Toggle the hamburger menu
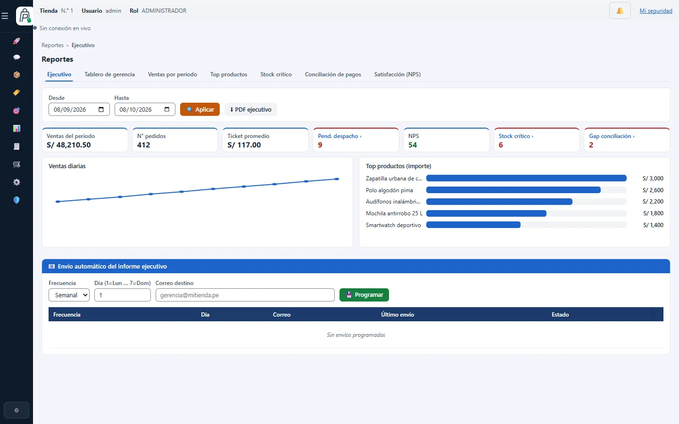Image resolution: width=679 pixels, height=424 pixels. pyautogui.click(x=5, y=16)
